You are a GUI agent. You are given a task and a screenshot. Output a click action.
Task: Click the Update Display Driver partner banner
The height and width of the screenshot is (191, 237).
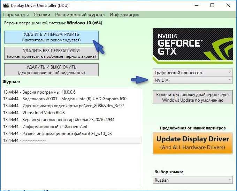tap(193, 143)
